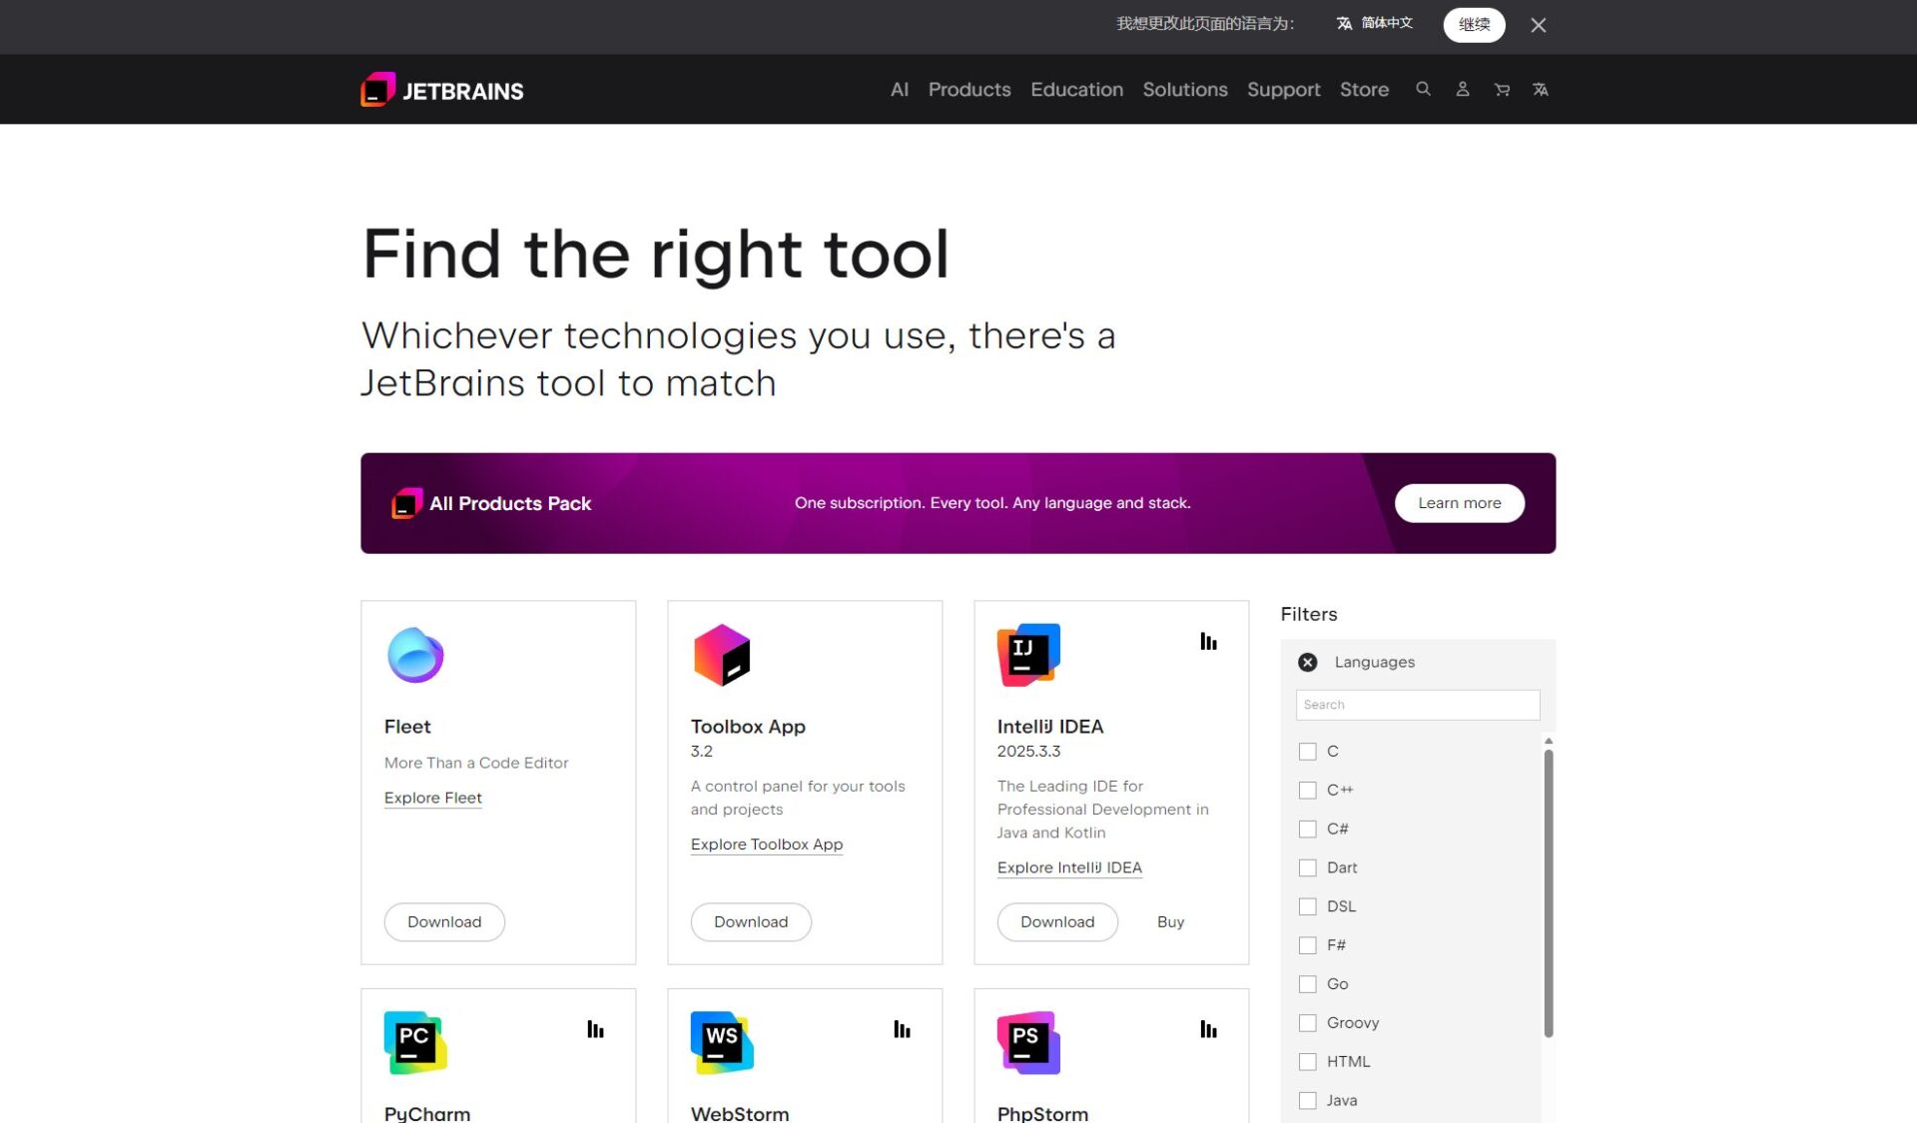This screenshot has width=1917, height=1123.
Task: Click Learn more on All Products Pack banner
Action: 1459,503
